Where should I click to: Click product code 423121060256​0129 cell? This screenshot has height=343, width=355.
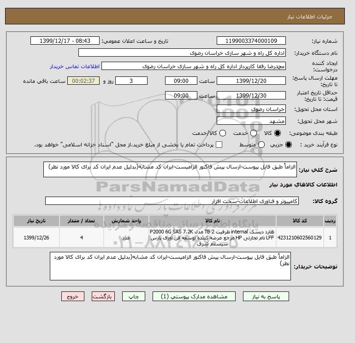[300, 238]
